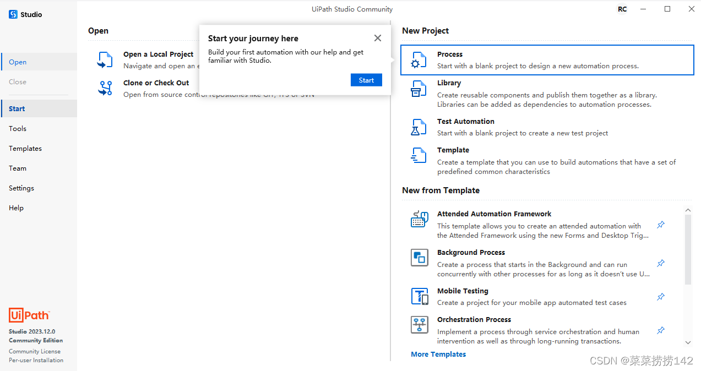The width and height of the screenshot is (701, 371).
Task: Pin the Background Process template
Action: (x=661, y=263)
